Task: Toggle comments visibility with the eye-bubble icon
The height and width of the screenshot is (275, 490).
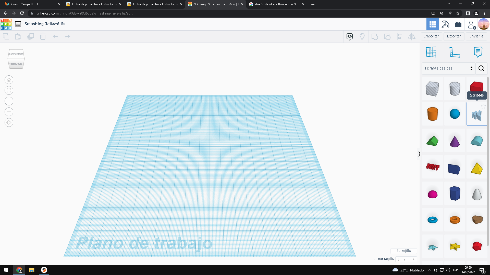Action: (x=349, y=37)
